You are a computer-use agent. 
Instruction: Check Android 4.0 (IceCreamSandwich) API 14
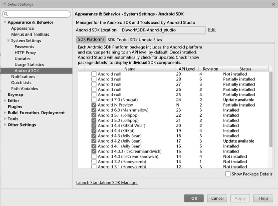pyautogui.click(x=94, y=156)
